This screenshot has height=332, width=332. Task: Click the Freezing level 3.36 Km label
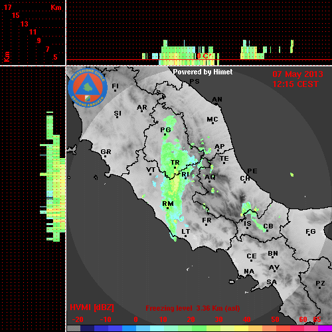pos(193,308)
